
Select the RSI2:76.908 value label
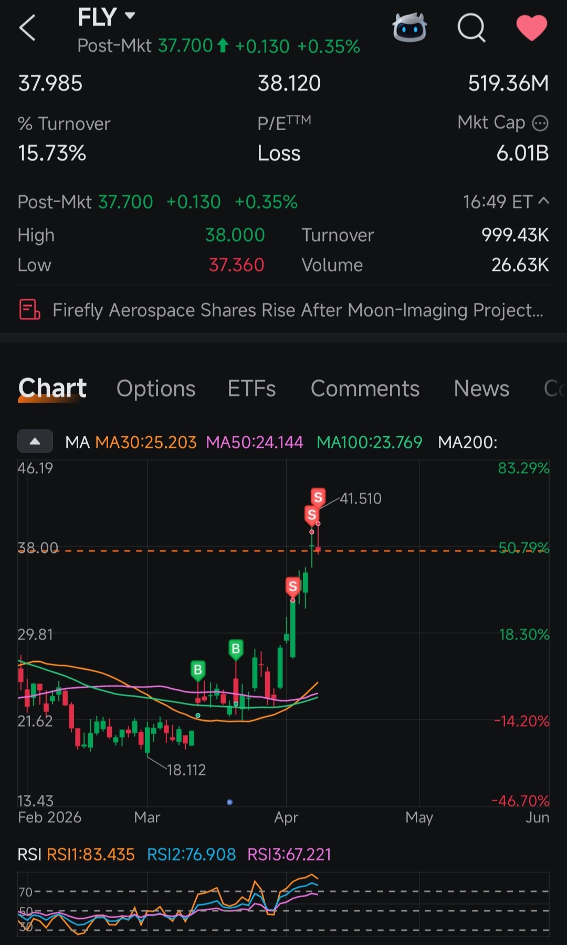click(x=192, y=854)
